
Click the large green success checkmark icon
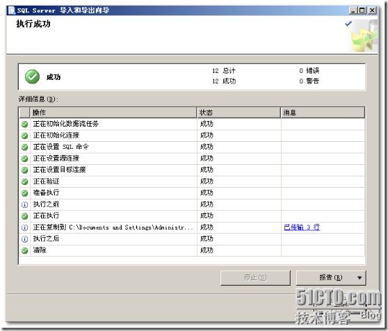coord(32,76)
